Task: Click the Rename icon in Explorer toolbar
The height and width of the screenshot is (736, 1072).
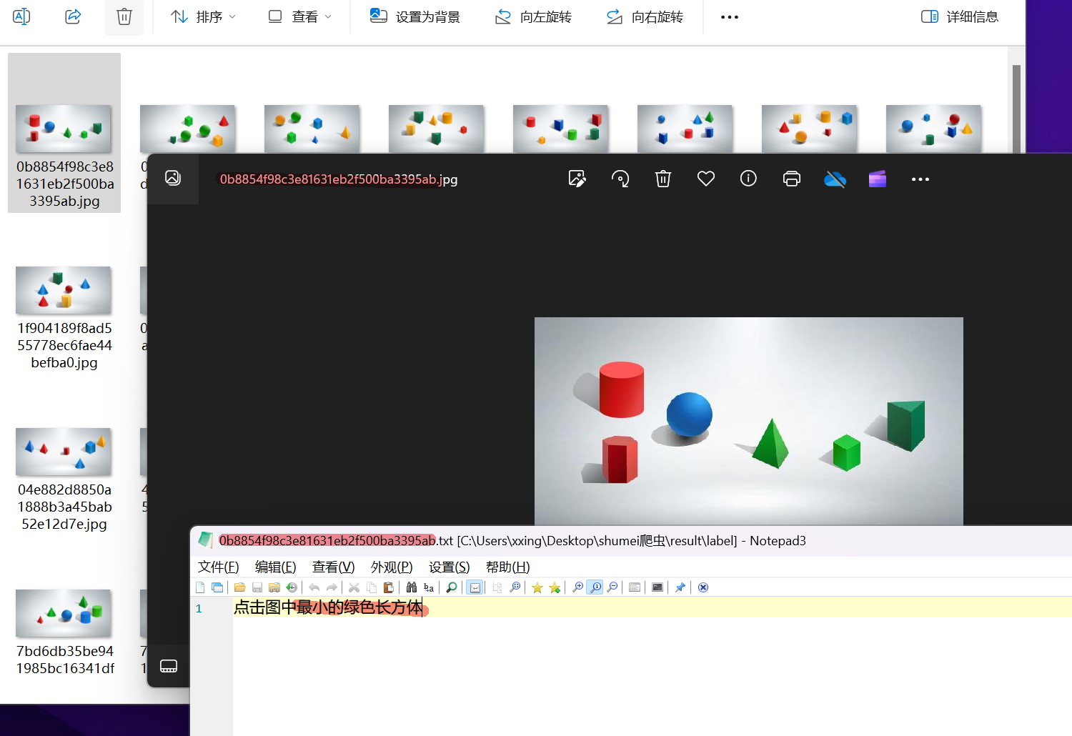Action: [21, 16]
